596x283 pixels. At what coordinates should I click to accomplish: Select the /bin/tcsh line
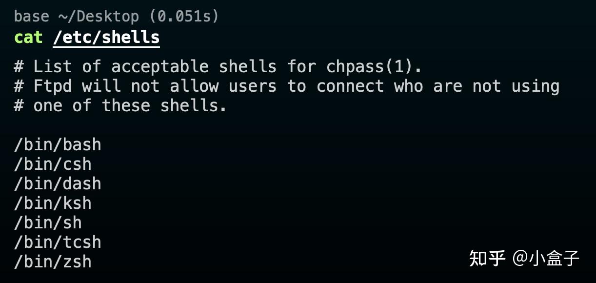58,243
